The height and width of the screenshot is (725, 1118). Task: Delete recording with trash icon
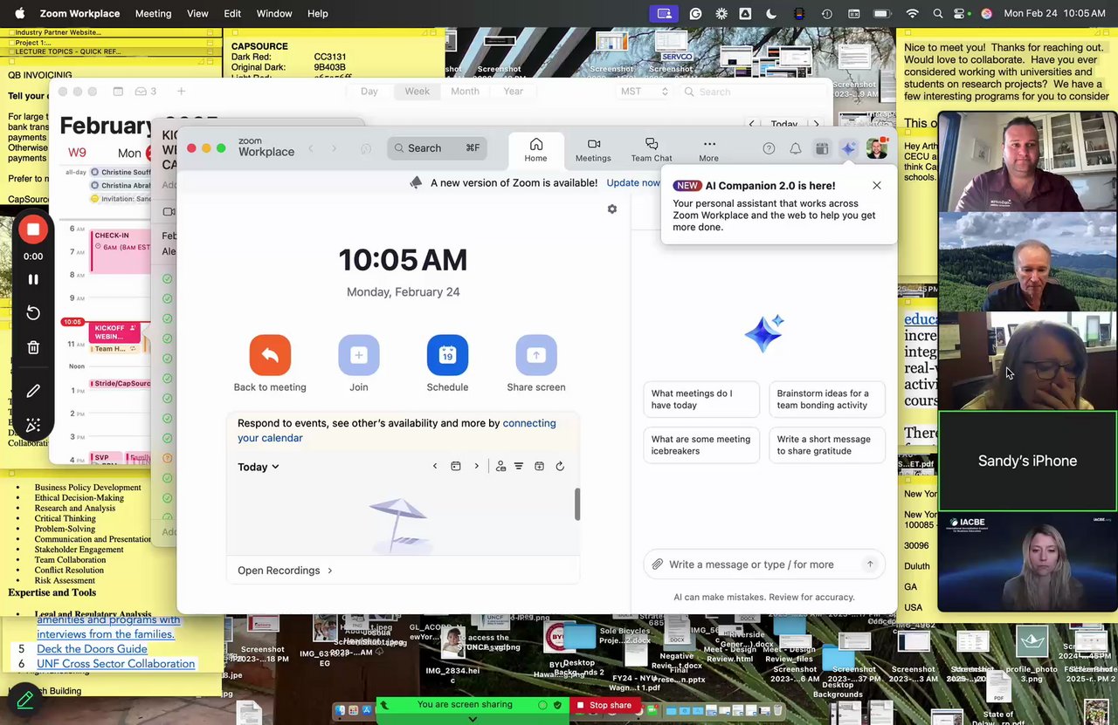click(x=33, y=347)
